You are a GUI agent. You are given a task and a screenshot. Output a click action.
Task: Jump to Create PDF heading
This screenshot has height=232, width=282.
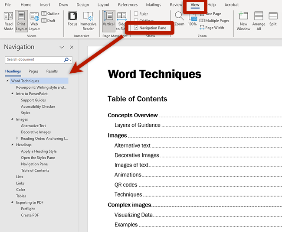30,215
